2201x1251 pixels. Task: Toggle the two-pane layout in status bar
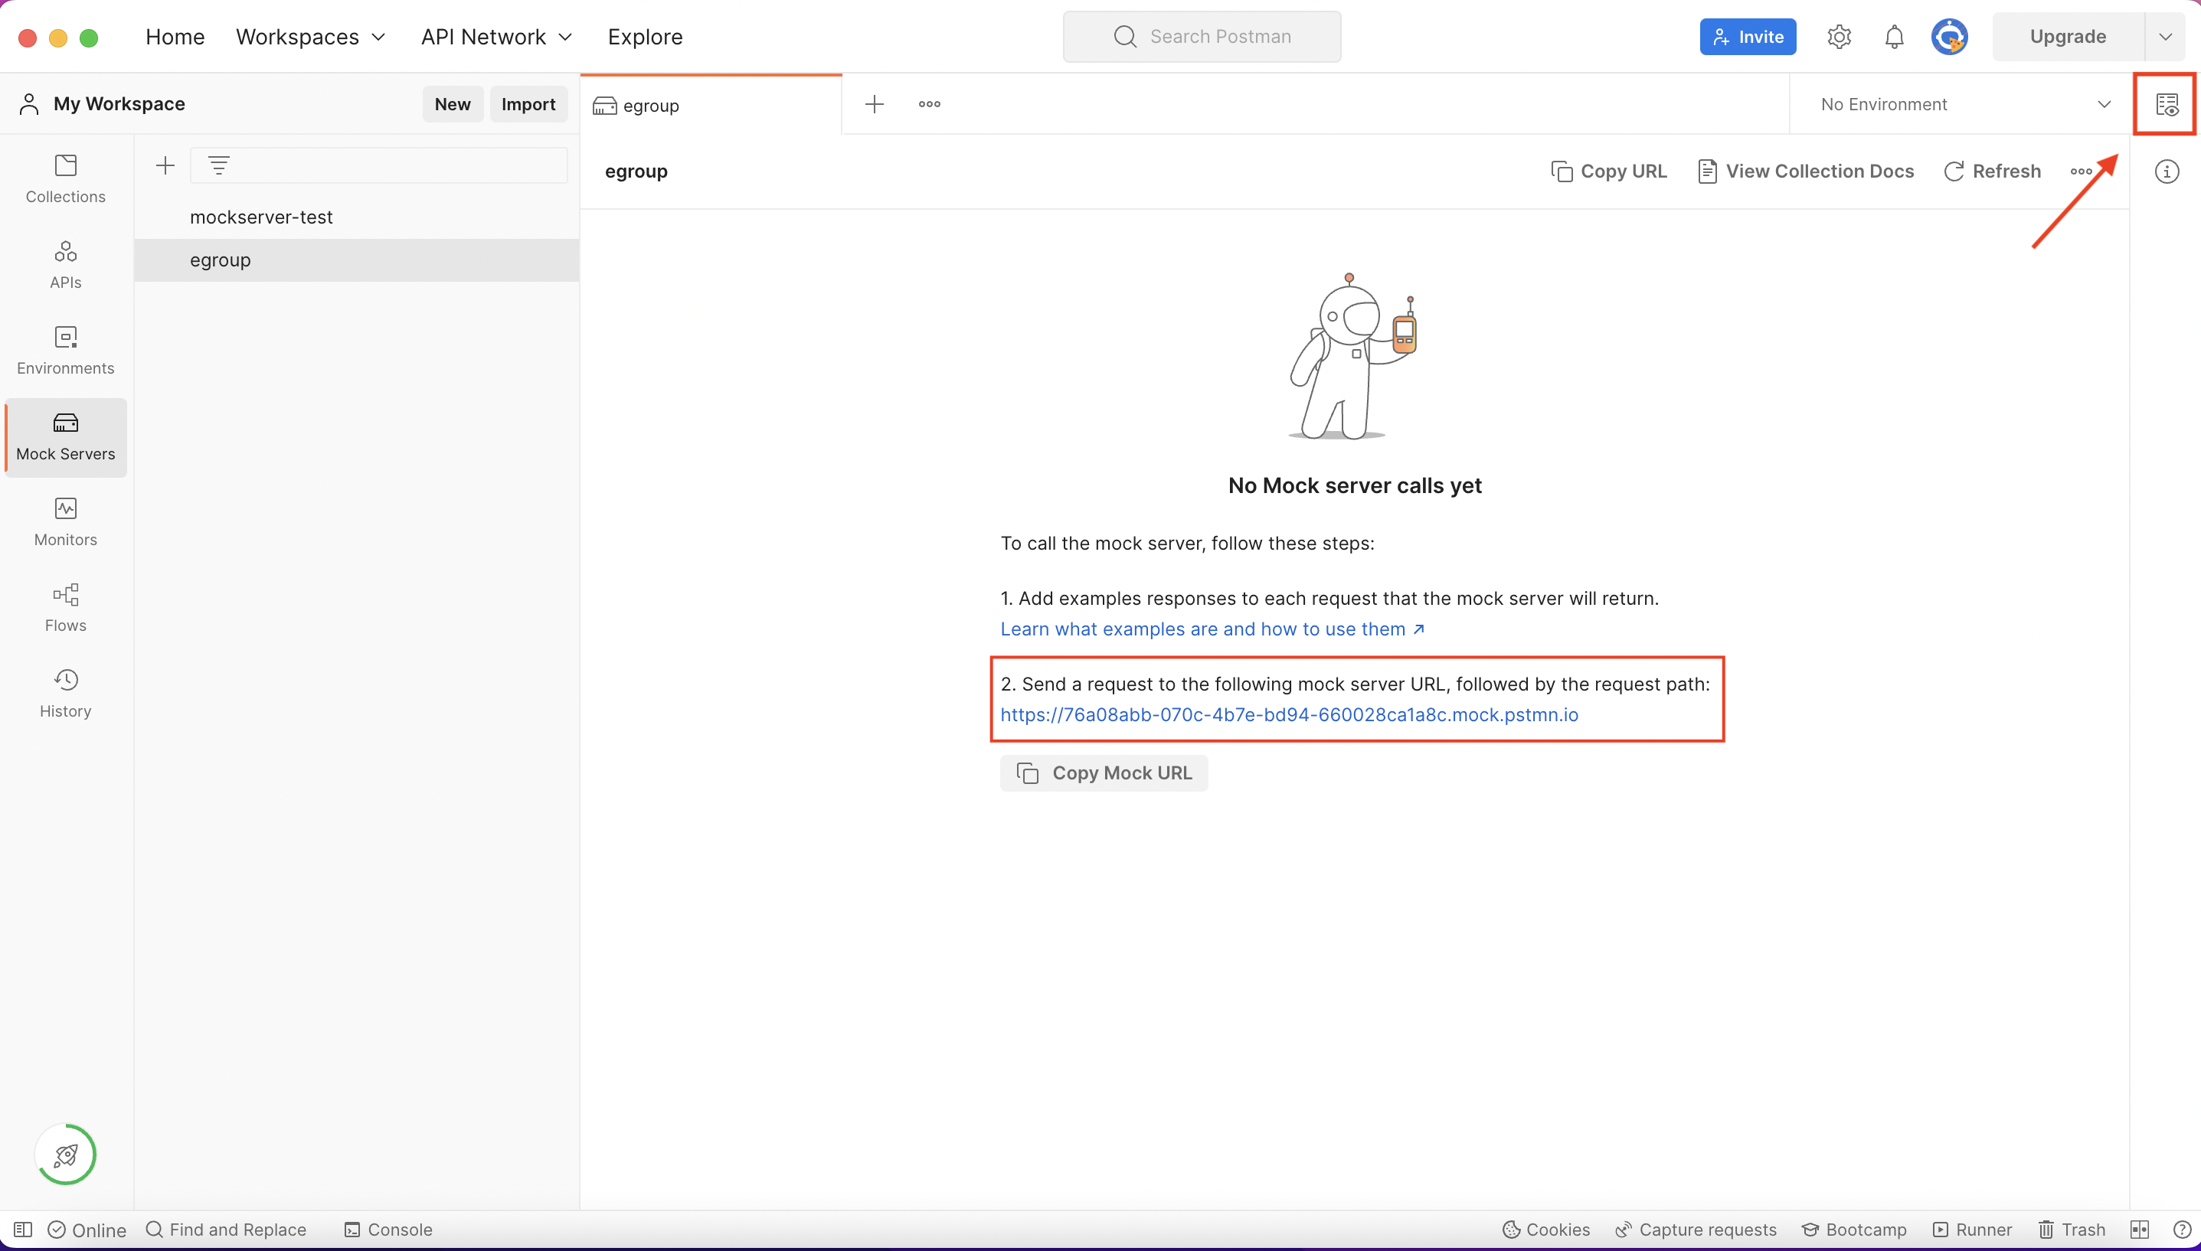[2139, 1229]
